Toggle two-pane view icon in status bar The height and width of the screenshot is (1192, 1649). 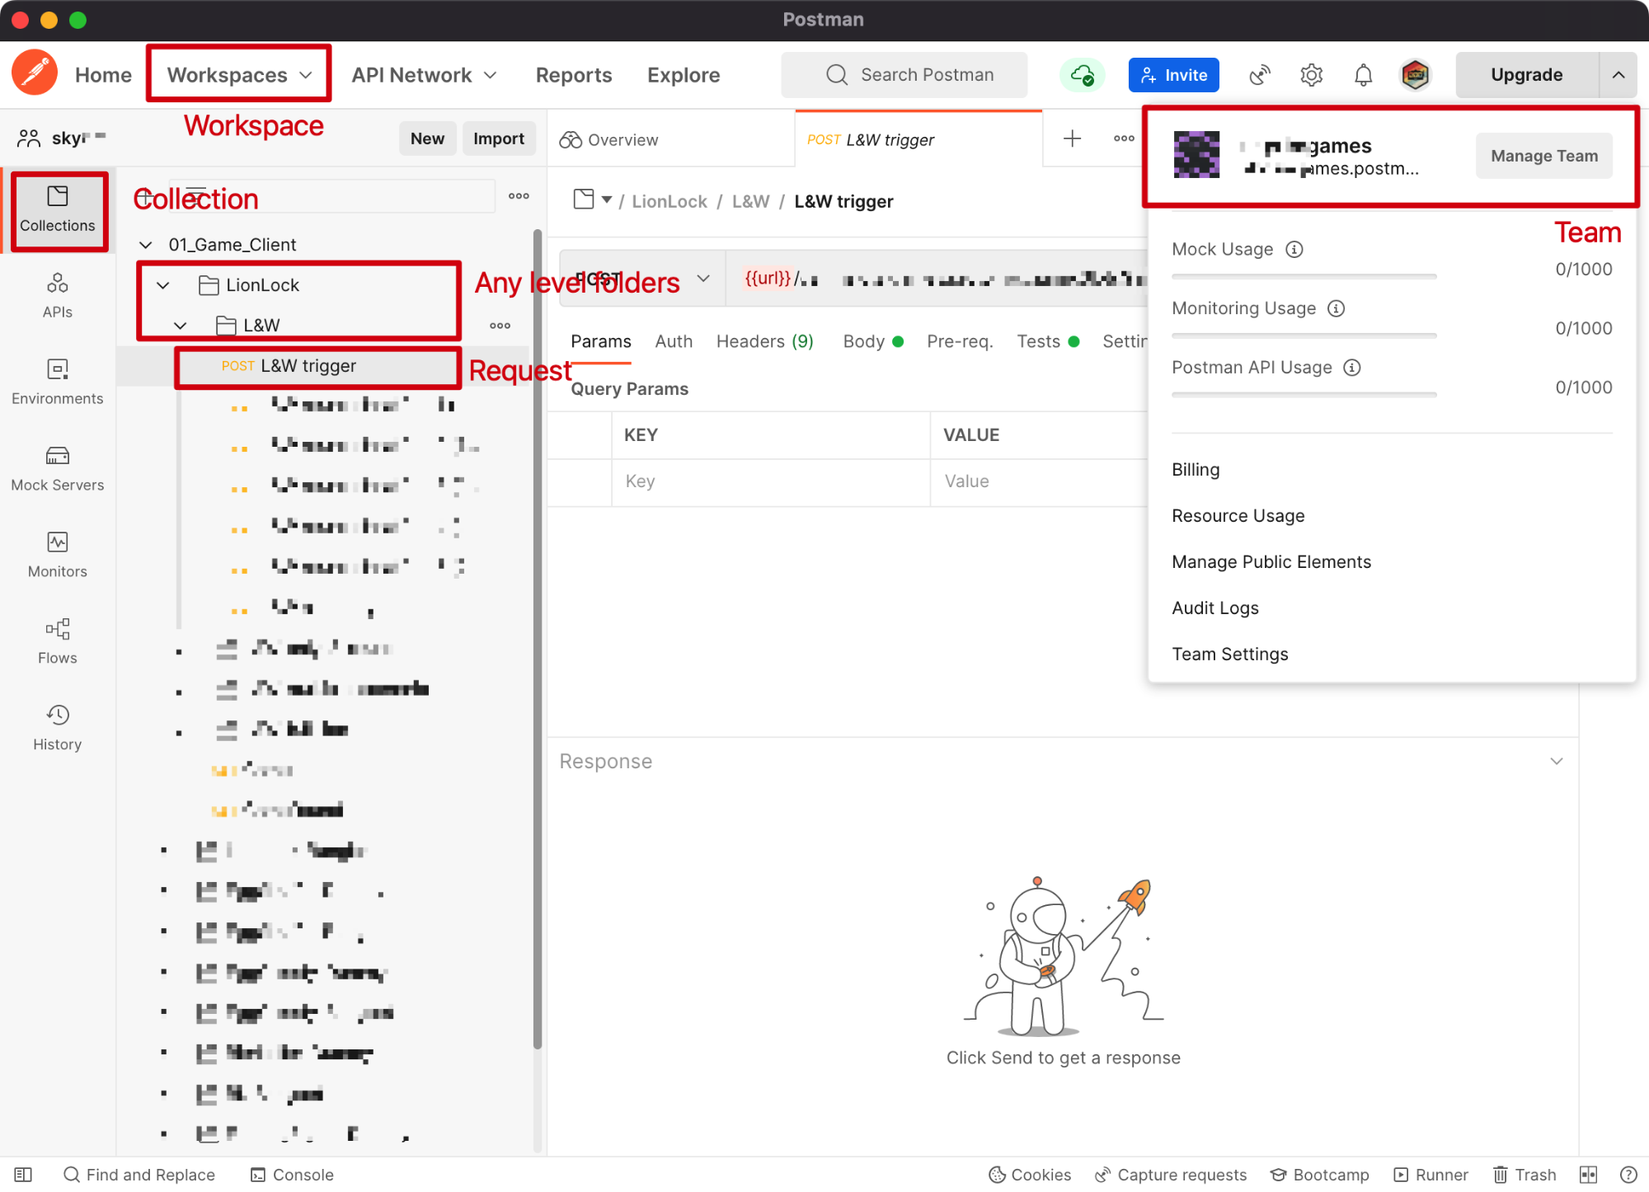[x=1589, y=1175]
